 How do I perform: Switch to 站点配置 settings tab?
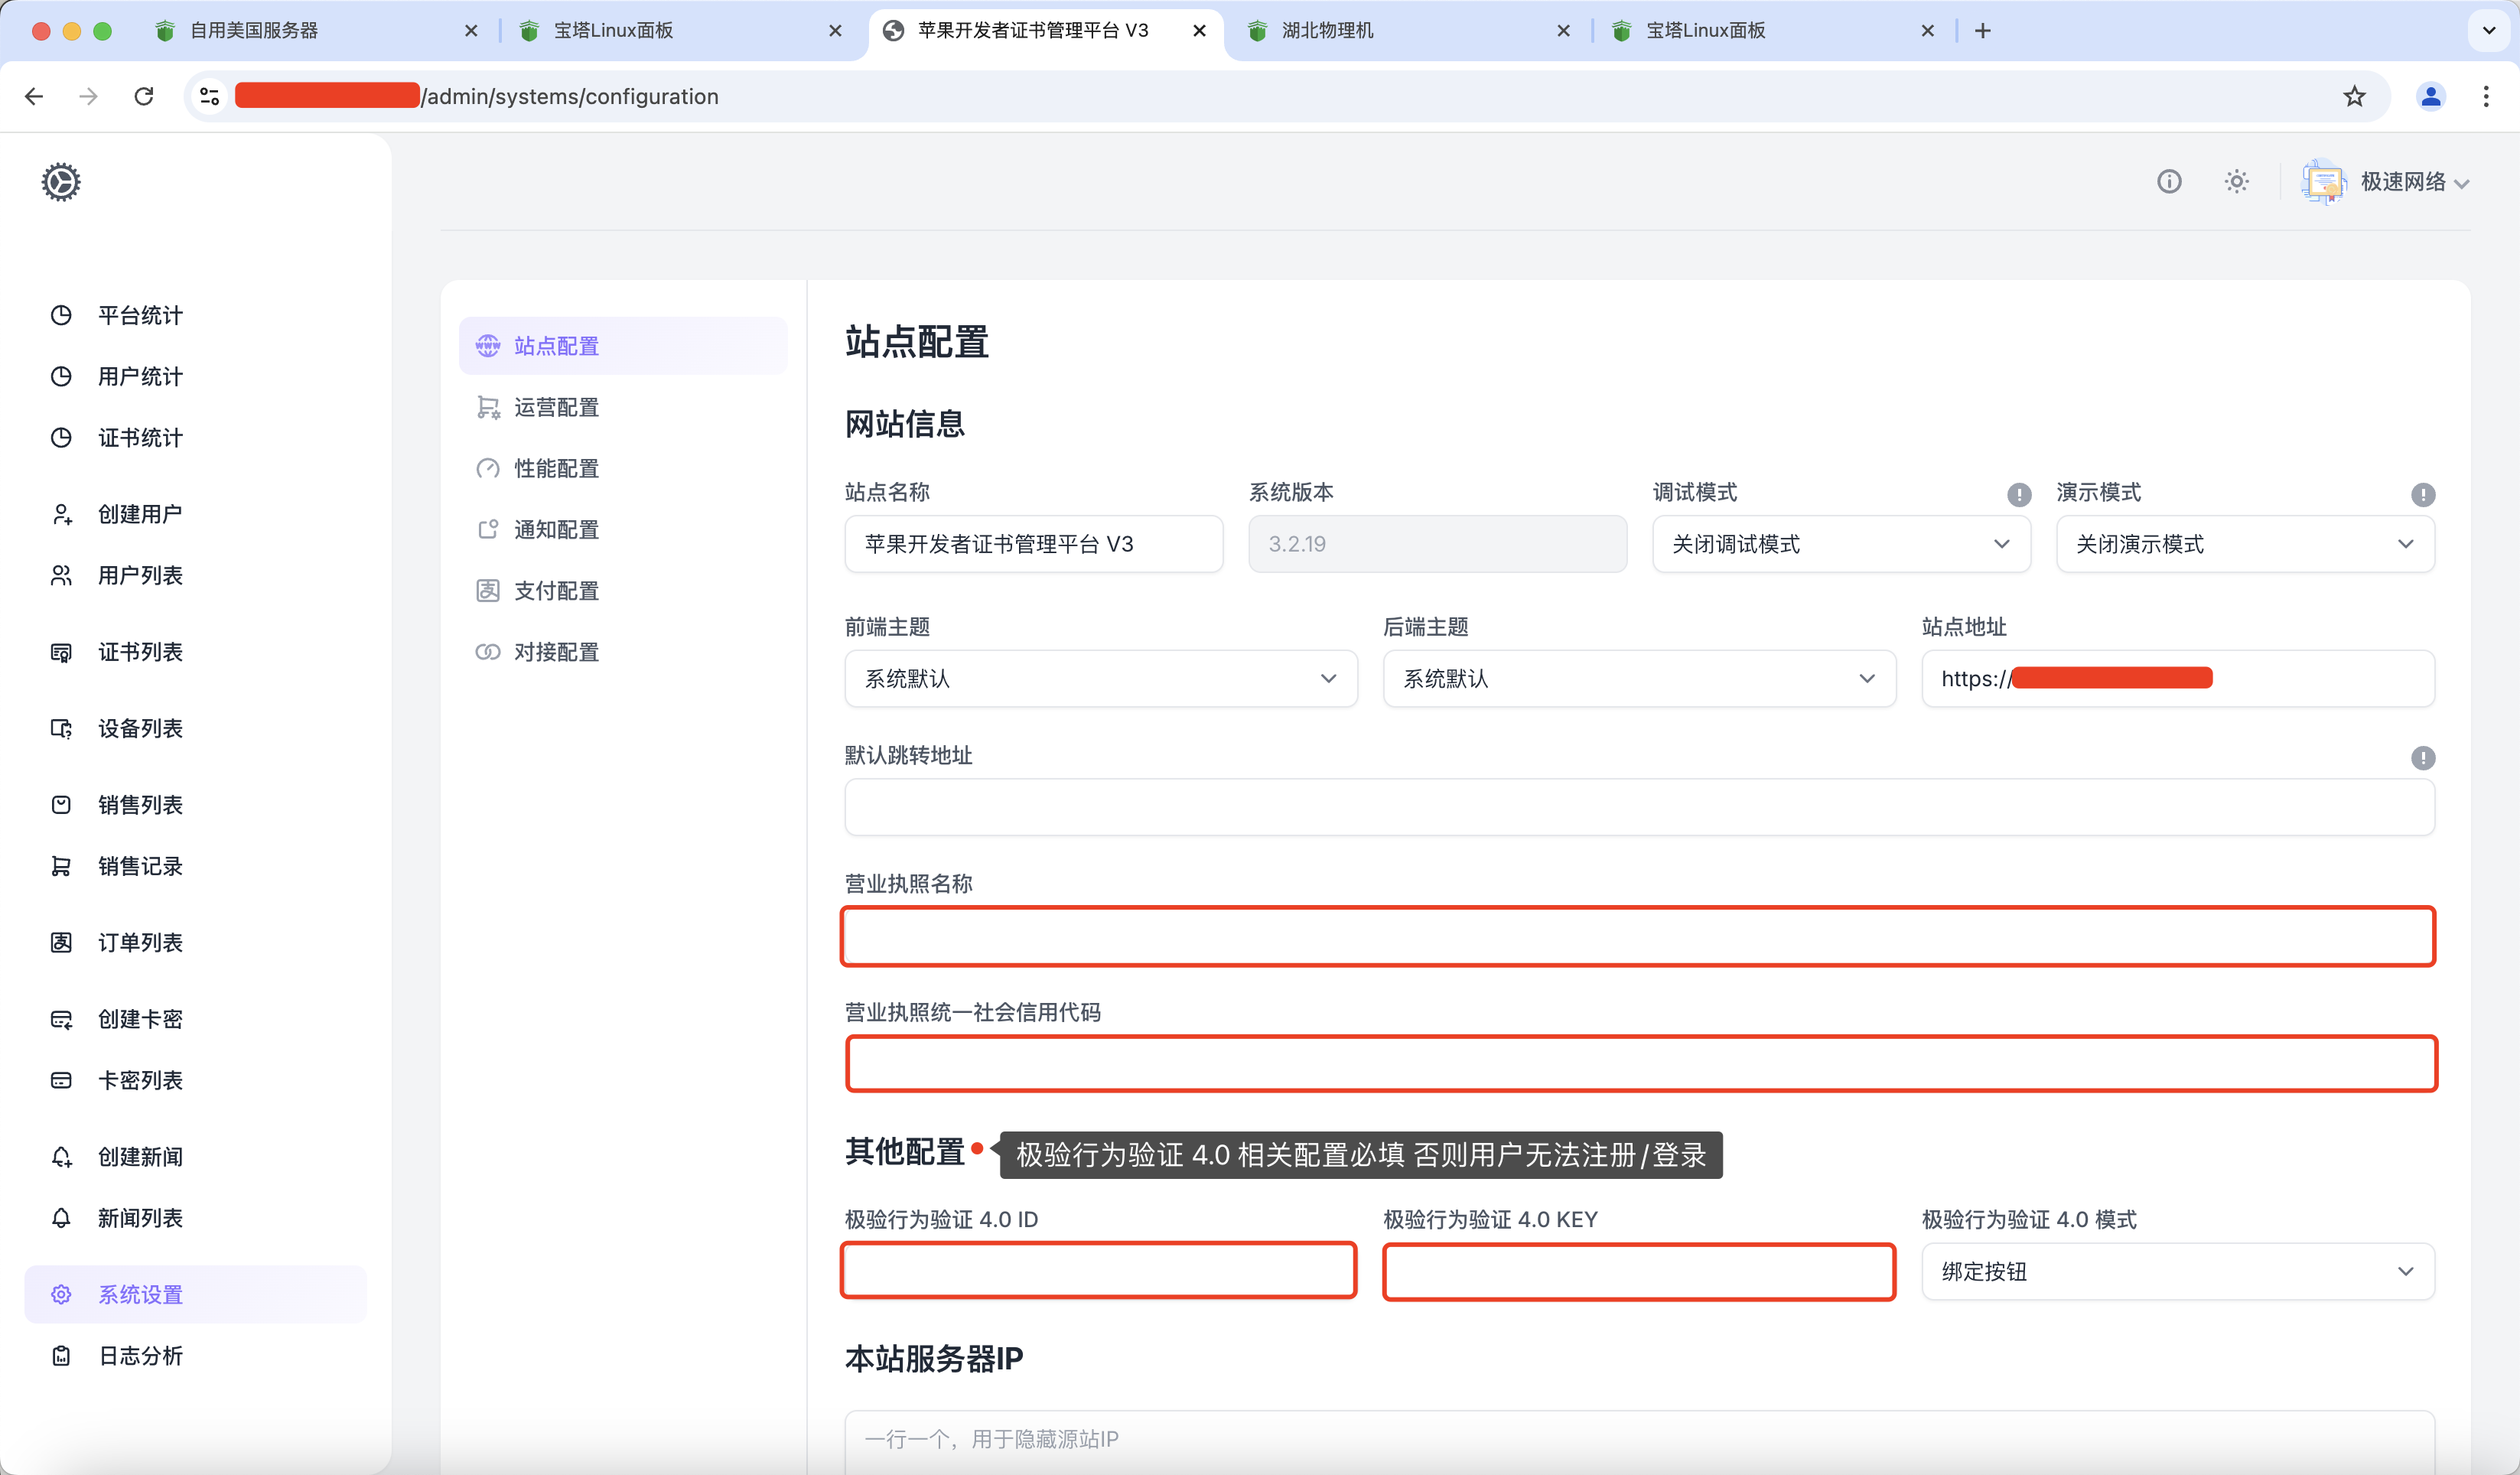pyautogui.click(x=623, y=346)
